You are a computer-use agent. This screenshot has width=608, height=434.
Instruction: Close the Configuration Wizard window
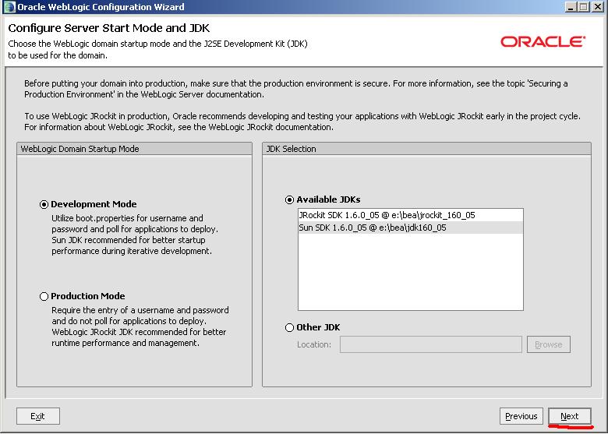(598, 7)
